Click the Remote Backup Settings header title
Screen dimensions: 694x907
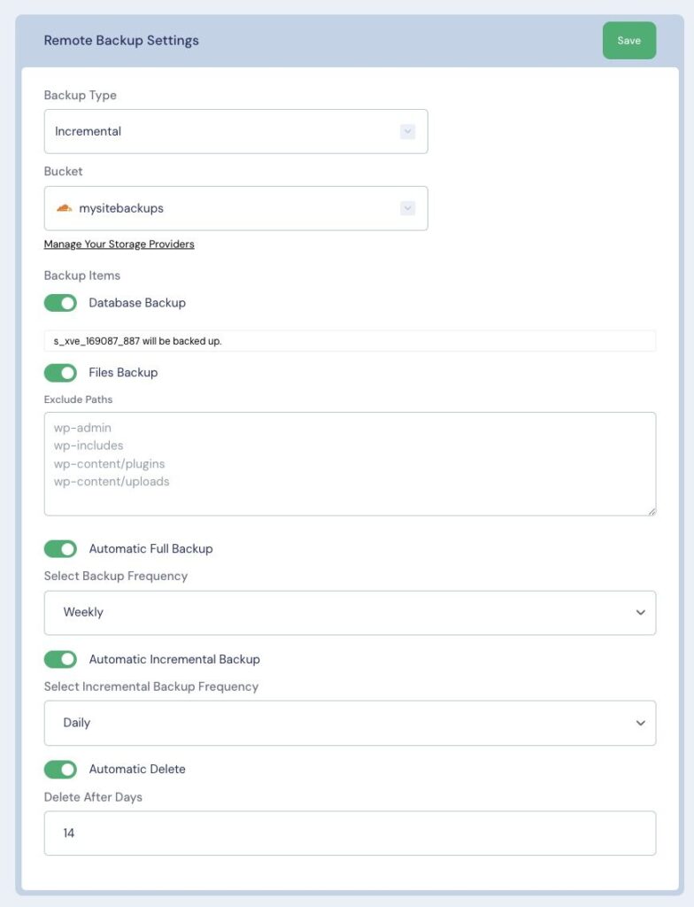tap(121, 40)
